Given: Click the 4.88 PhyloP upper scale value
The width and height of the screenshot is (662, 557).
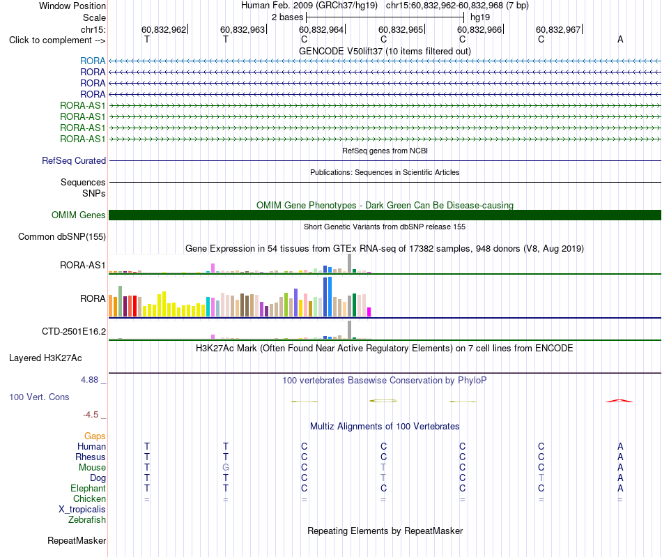Looking at the screenshot, I should (x=89, y=380).
